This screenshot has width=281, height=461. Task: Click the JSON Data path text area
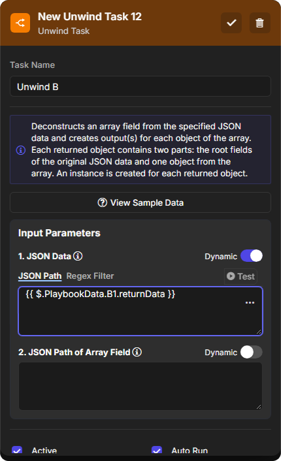pos(140,311)
